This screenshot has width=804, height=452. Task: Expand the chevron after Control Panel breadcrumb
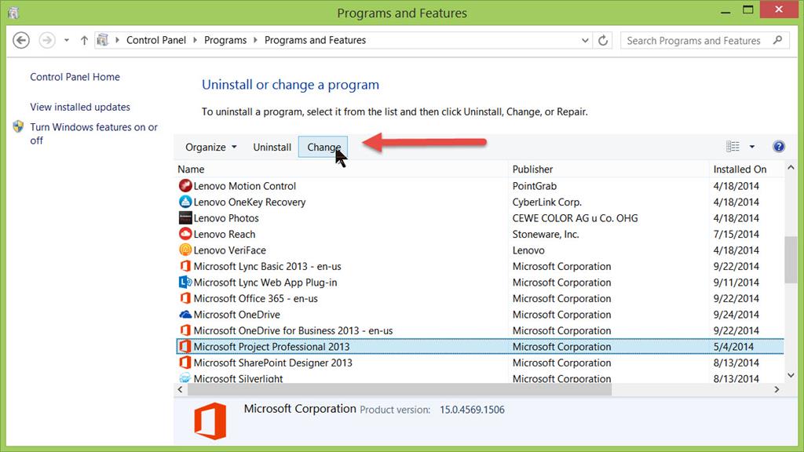[195, 40]
